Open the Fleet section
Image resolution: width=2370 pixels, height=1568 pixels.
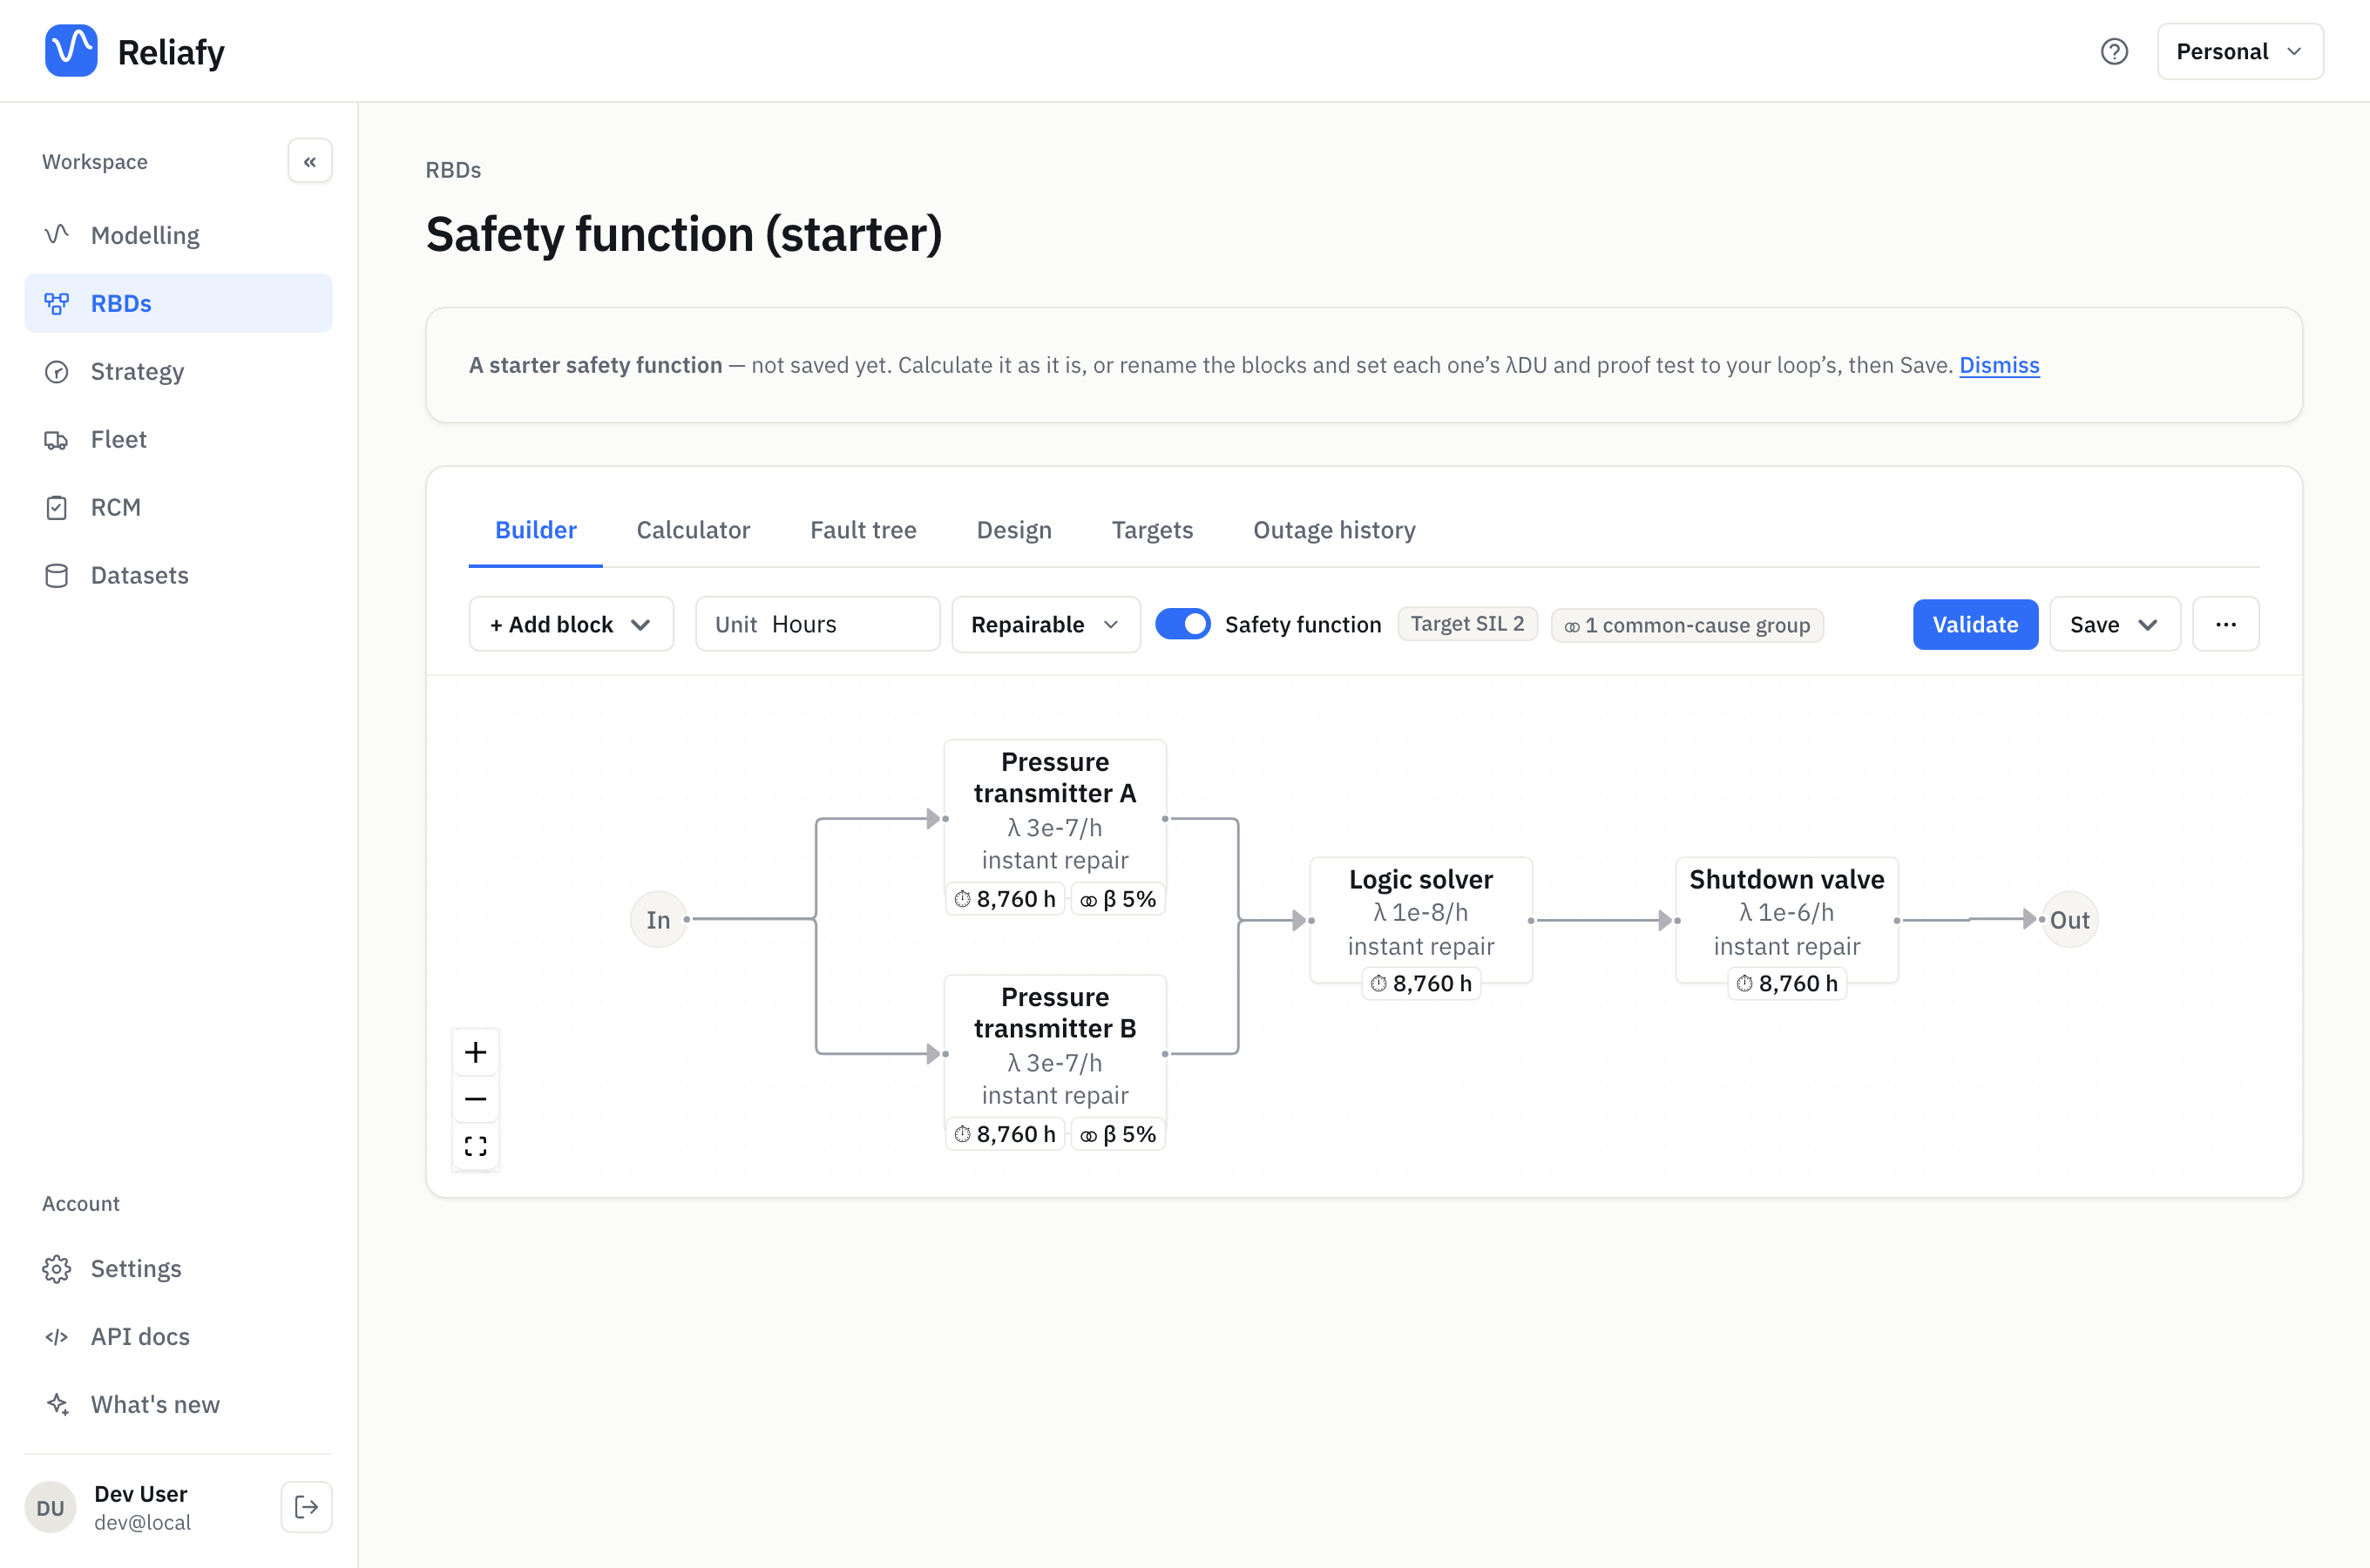pos(178,439)
